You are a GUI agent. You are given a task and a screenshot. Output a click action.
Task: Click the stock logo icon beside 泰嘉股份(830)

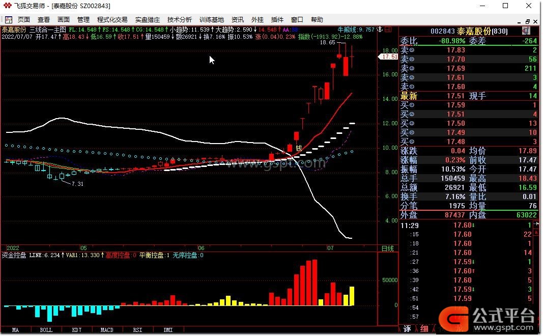click(x=526, y=31)
